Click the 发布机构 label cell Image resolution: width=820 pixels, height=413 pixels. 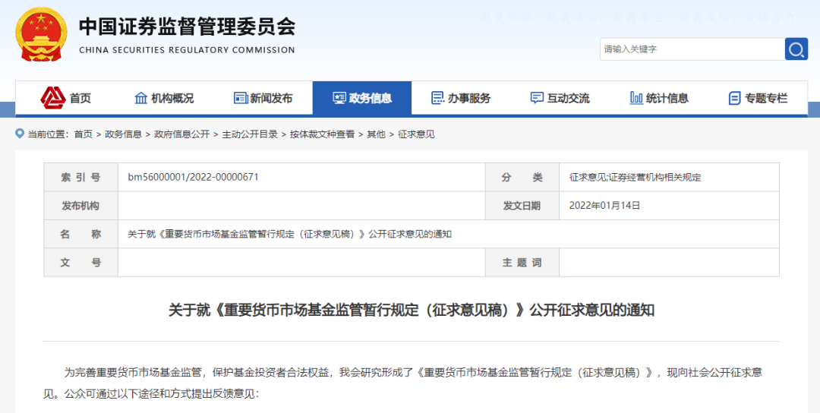point(81,206)
